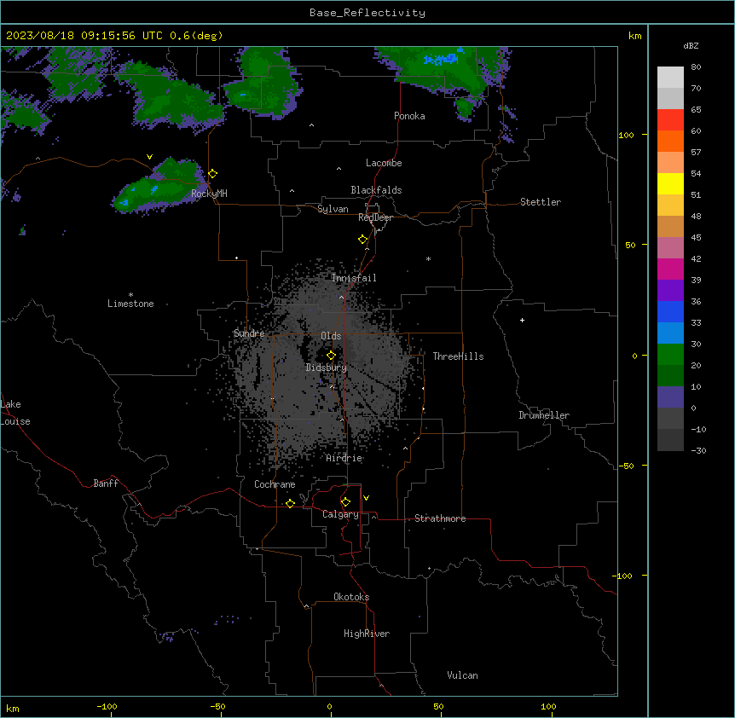Click the Banff label

(x=106, y=483)
